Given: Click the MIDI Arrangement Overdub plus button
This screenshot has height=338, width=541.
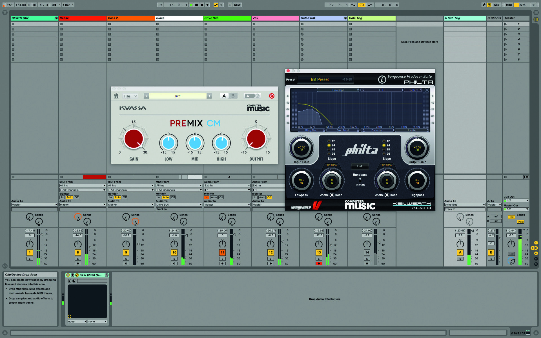Looking at the screenshot, I should click(x=207, y=5).
